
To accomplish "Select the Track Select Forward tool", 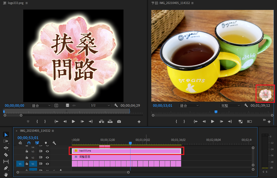I will click(x=6, y=141).
